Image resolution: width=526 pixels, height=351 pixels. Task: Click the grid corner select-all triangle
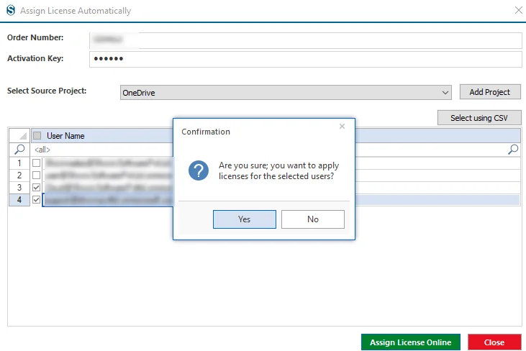click(19, 135)
